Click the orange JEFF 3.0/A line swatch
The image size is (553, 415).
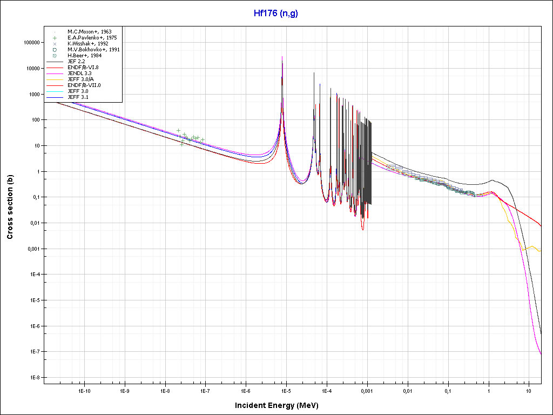pos(55,79)
